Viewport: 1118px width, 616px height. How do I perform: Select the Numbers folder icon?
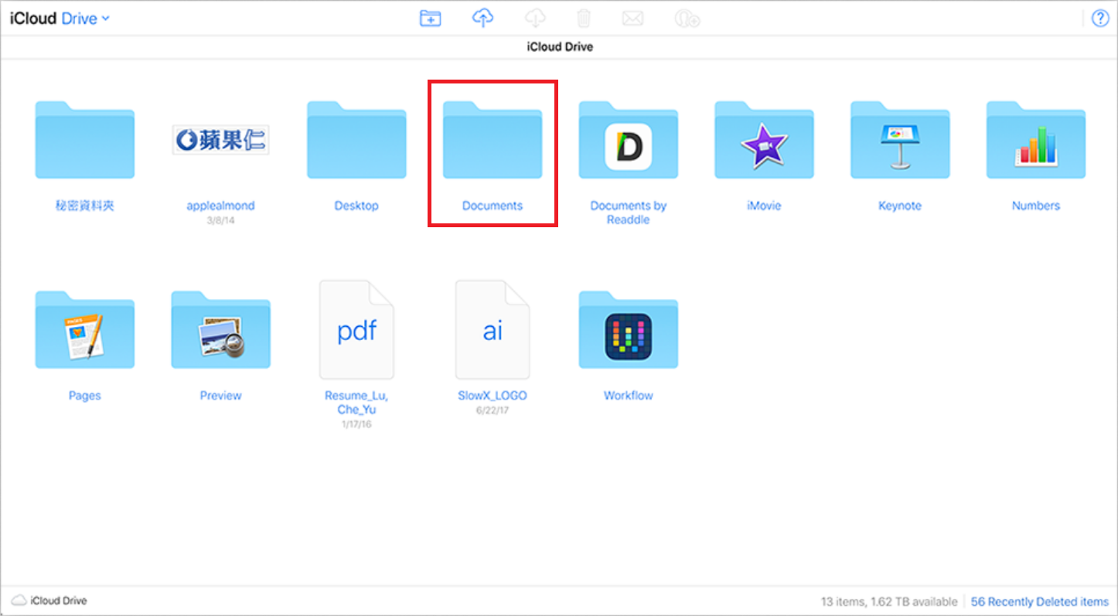point(1036,140)
